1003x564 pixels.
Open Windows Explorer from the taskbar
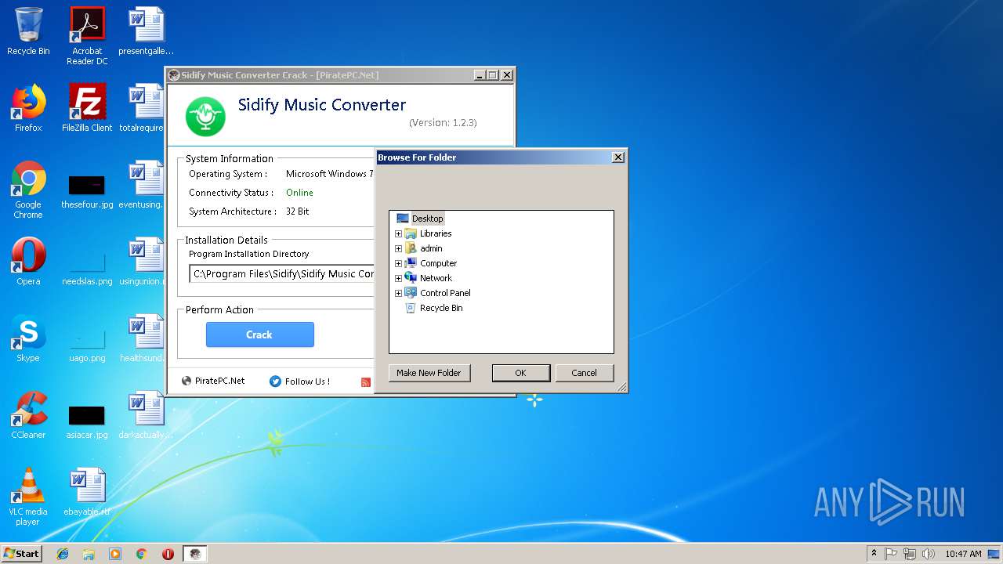click(x=89, y=554)
